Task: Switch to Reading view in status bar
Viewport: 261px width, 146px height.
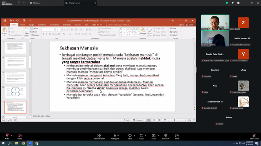Action: 159,120
